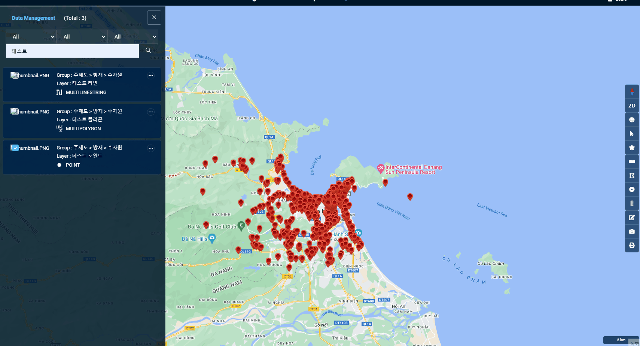640x346 pixels.
Task: Open bookmarks with the star icon
Action: 632,148
